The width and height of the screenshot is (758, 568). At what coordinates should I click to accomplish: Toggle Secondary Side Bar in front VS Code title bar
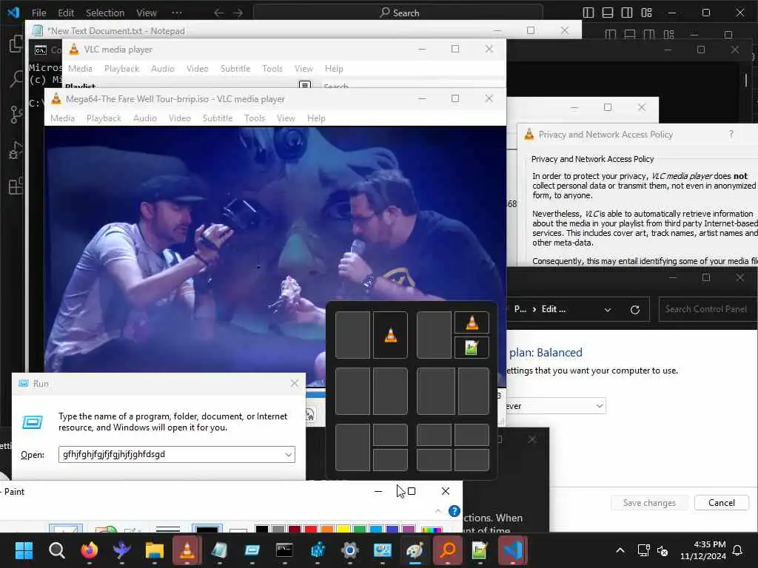point(627,13)
